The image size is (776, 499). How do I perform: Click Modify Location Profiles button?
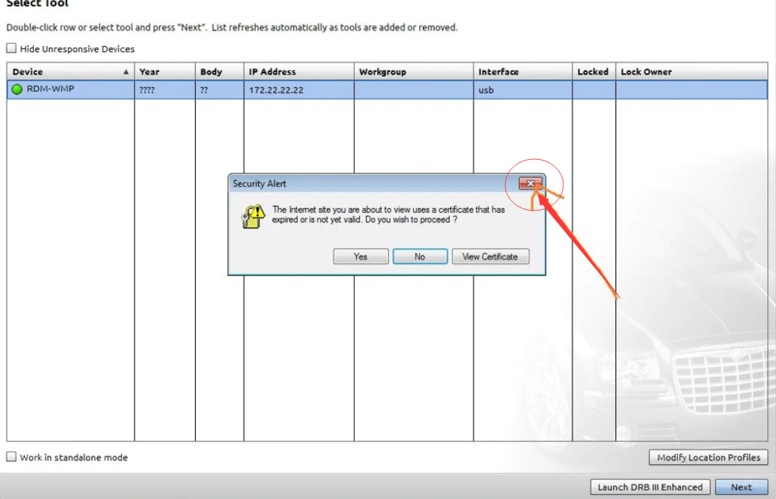(708, 458)
